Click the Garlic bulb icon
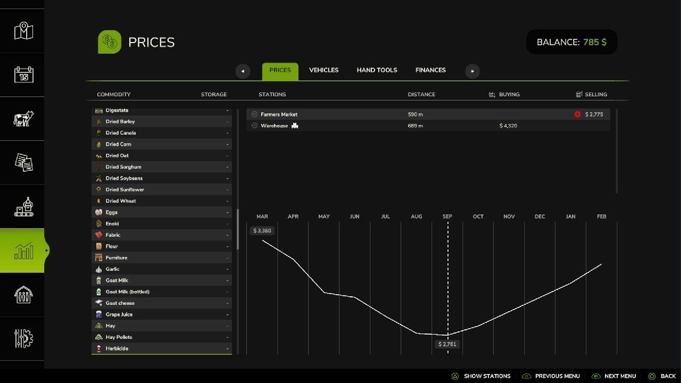 tap(98, 269)
